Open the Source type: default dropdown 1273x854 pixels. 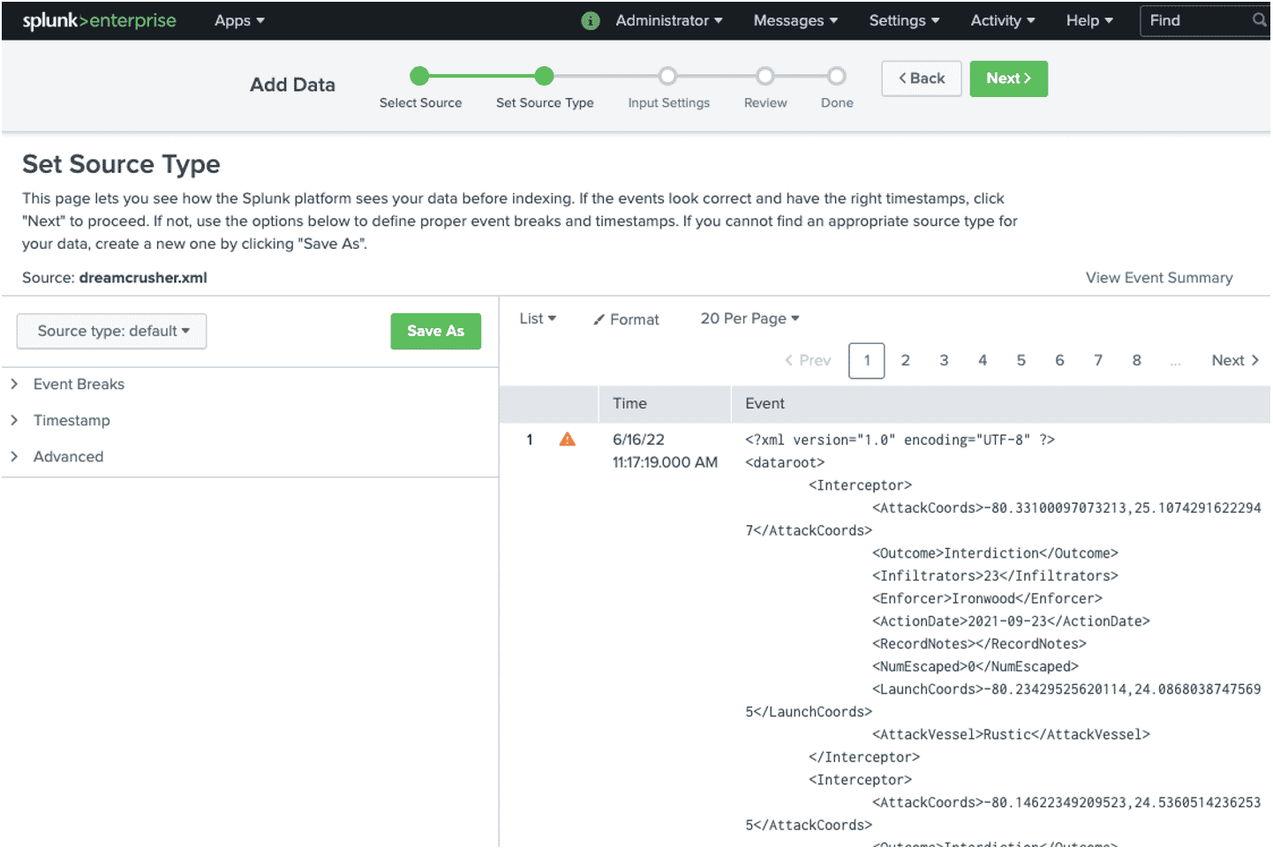(112, 331)
